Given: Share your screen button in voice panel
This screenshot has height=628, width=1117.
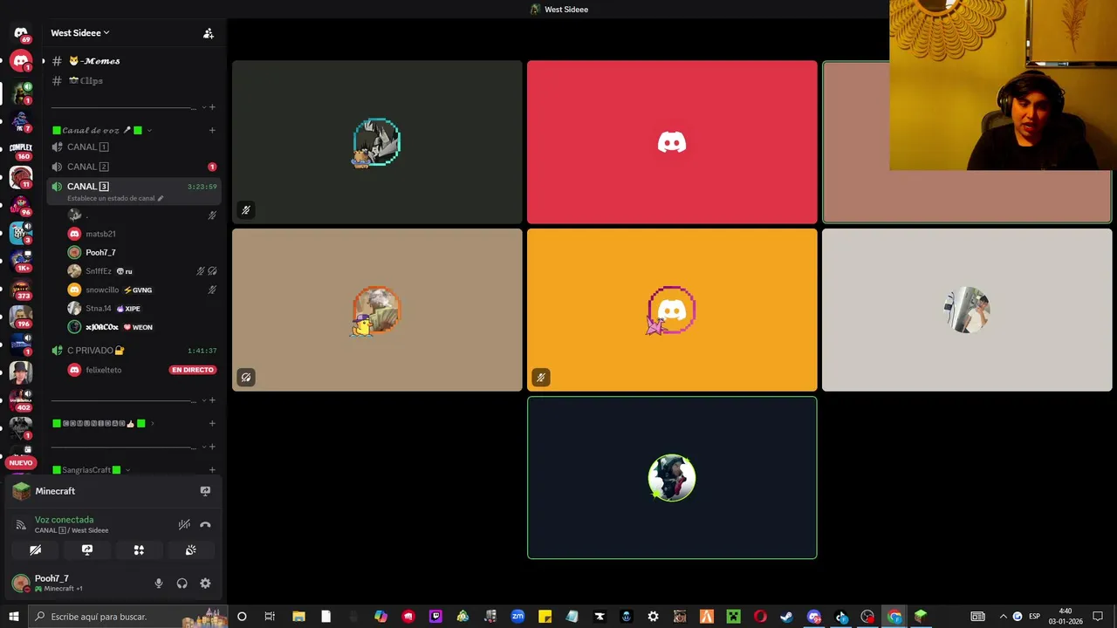Looking at the screenshot, I should tap(87, 550).
